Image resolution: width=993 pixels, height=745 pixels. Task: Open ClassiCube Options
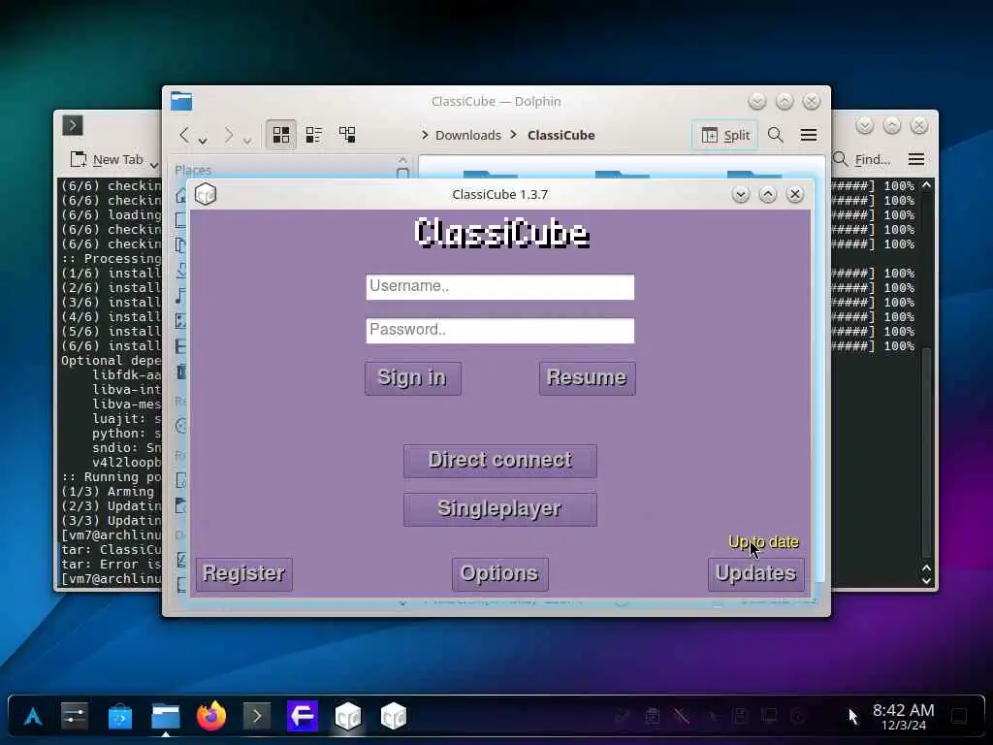tap(499, 574)
